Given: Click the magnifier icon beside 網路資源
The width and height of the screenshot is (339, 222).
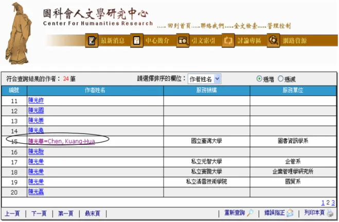Looking at the screenshot, I should [274, 41].
